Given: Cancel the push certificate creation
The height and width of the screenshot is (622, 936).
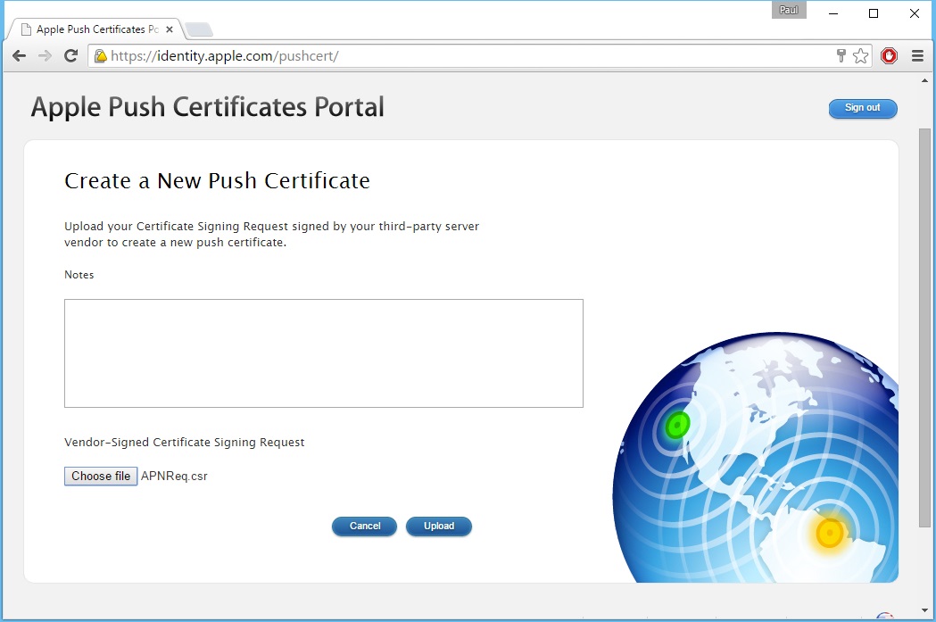Looking at the screenshot, I should (364, 527).
